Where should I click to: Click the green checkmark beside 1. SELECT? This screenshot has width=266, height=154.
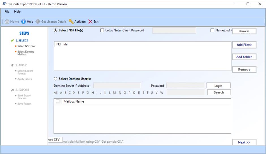coord(12,40)
